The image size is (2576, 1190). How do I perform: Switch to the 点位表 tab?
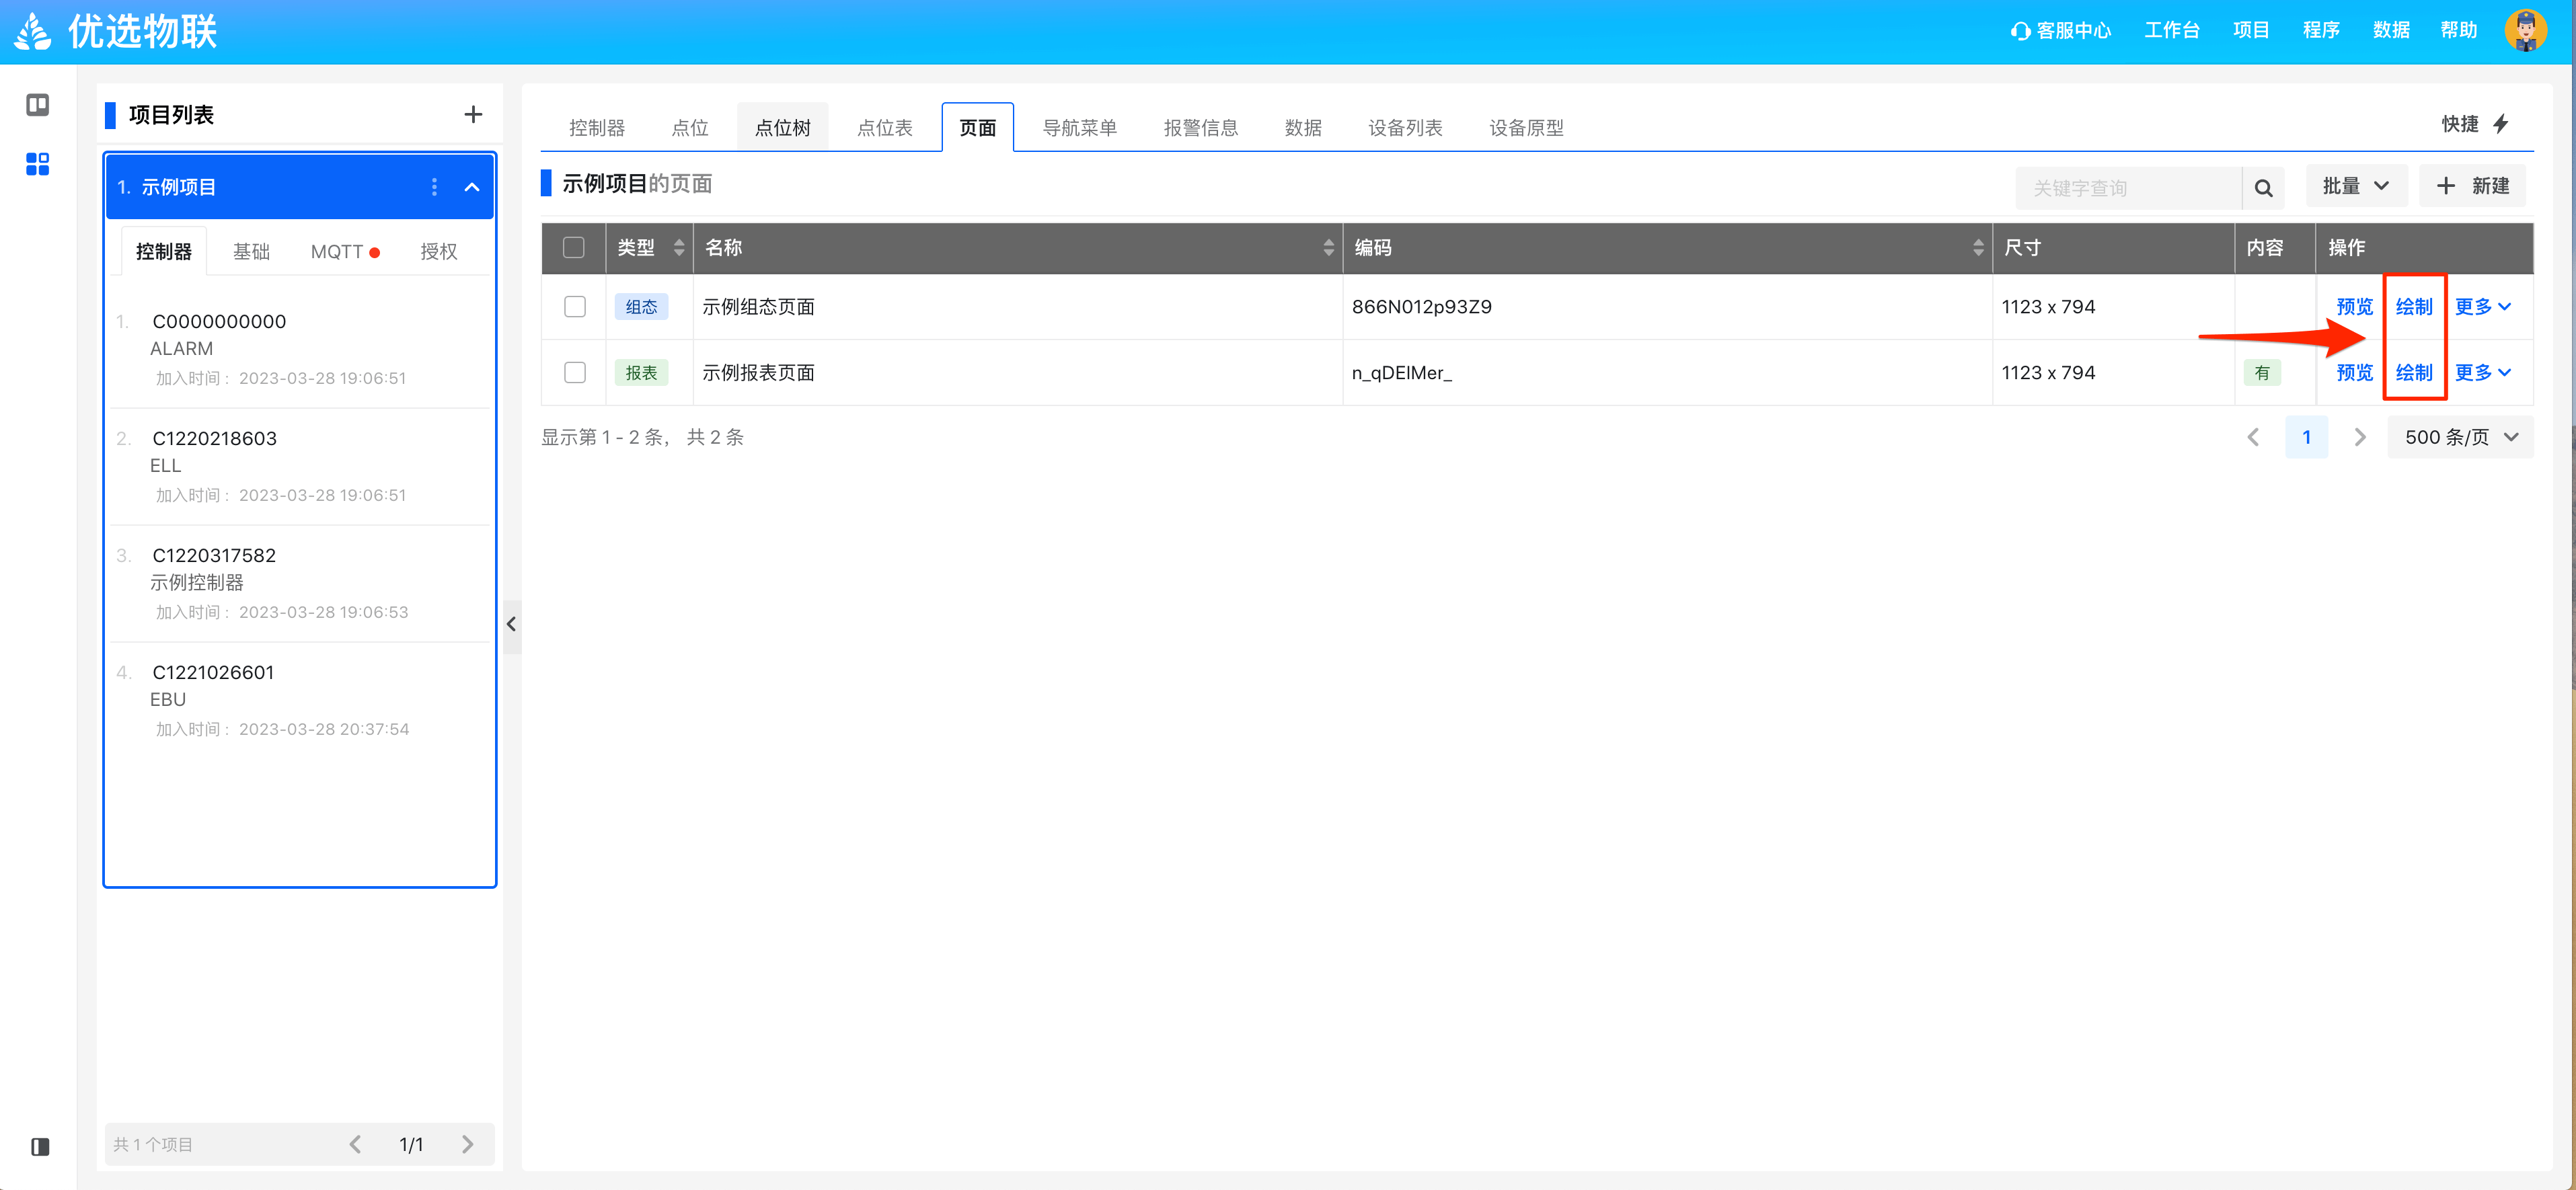point(885,128)
